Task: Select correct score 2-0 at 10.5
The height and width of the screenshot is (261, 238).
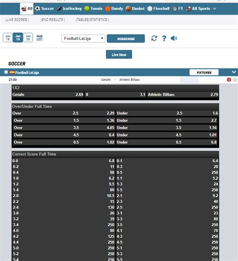Action: [63, 196]
